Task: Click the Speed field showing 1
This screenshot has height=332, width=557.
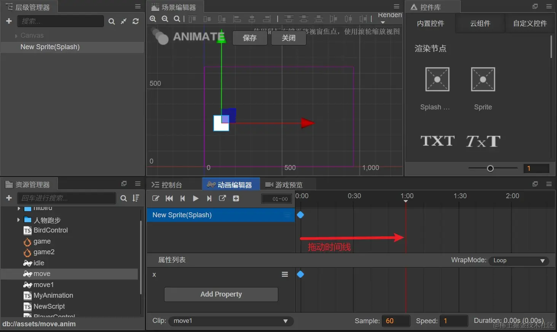Action: [453, 321]
